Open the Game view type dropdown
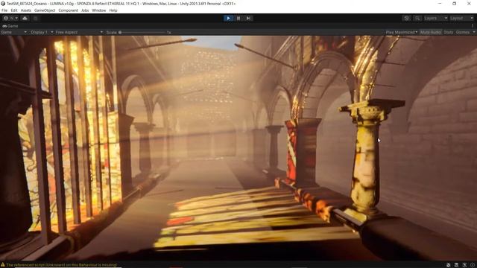Screen dimensions: 477x268 [x=13, y=32]
